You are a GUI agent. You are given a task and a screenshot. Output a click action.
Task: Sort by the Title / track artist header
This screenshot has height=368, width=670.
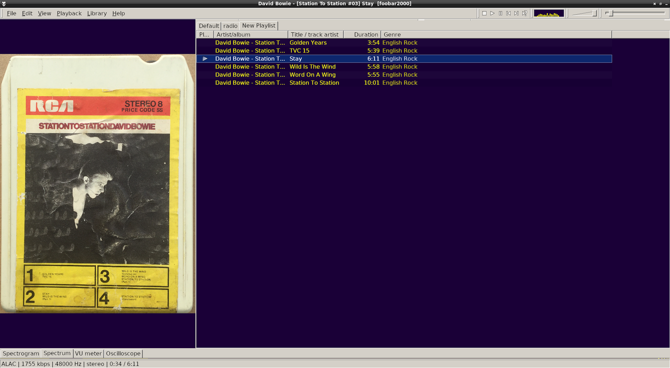316,34
